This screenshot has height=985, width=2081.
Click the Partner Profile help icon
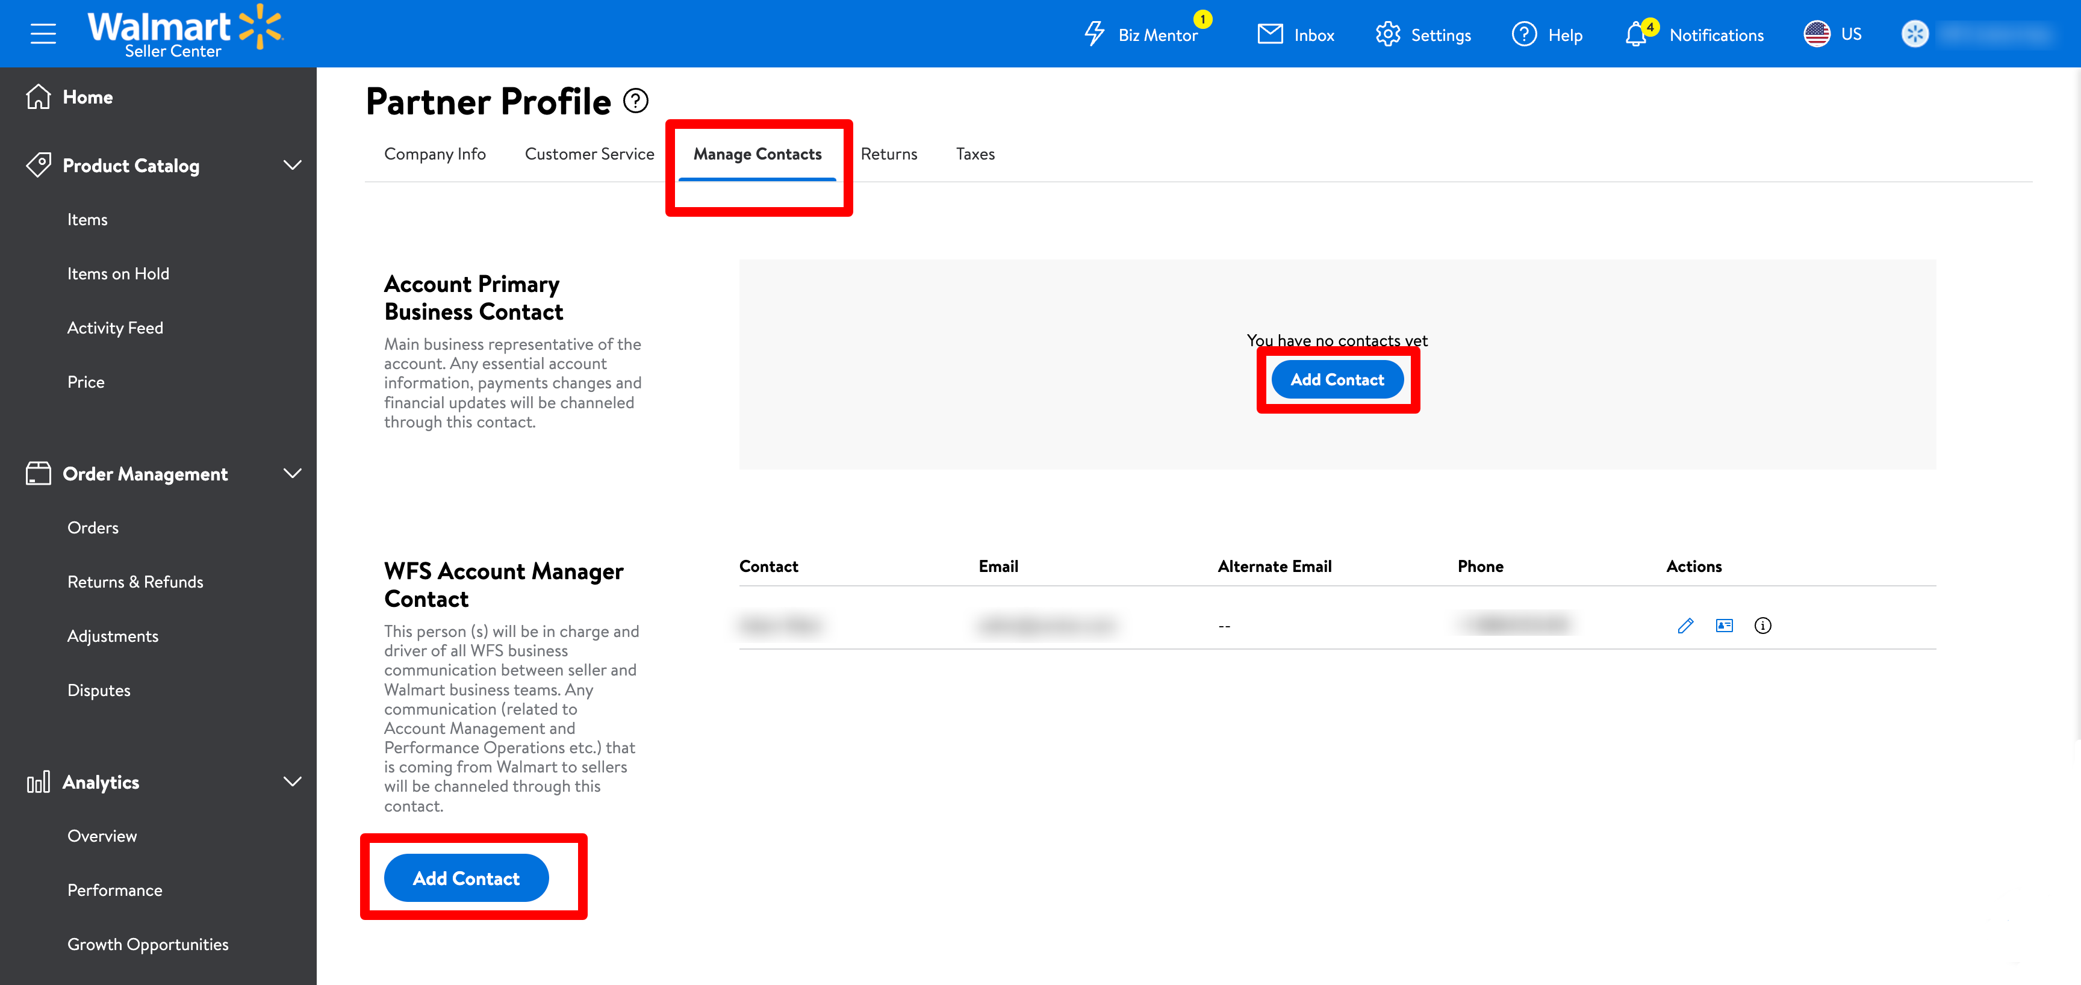[636, 101]
